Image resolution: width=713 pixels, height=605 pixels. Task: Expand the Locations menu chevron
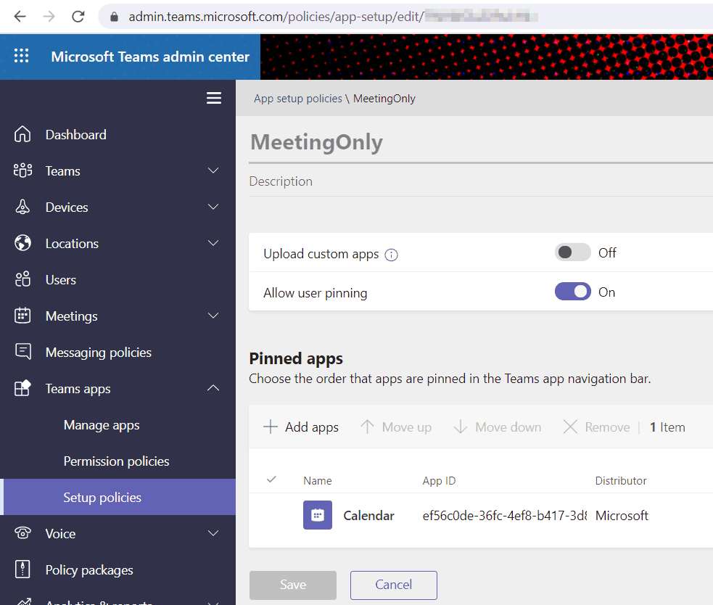click(x=213, y=243)
